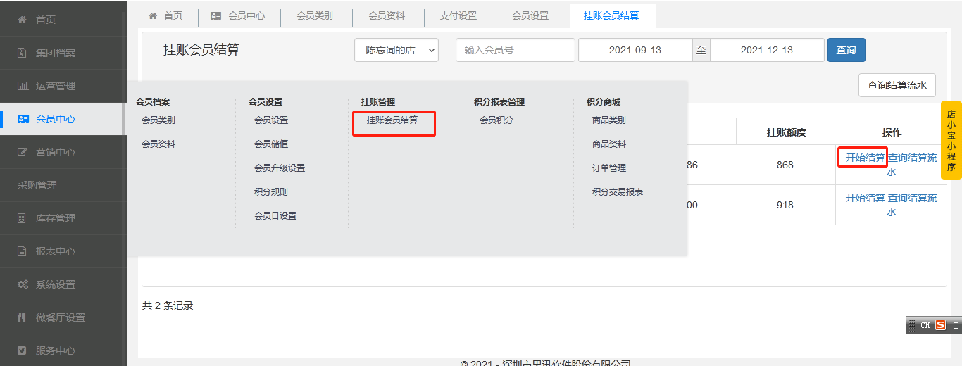Open 集团档案 document icon in sidebar
Image resolution: width=962 pixels, height=366 pixels.
tap(23, 53)
